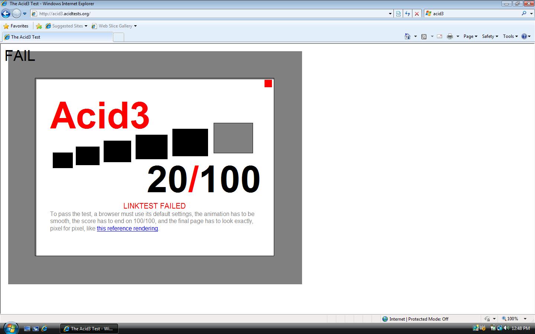
Task: Click the 12:48 PM clock
Action: [x=521, y=328]
